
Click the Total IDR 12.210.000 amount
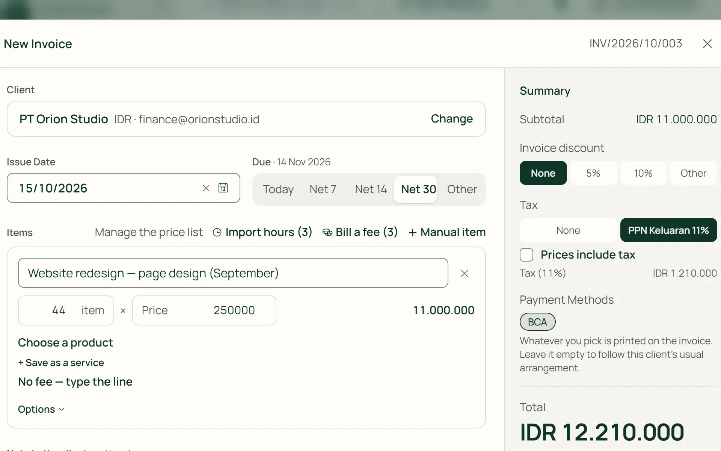(602, 432)
